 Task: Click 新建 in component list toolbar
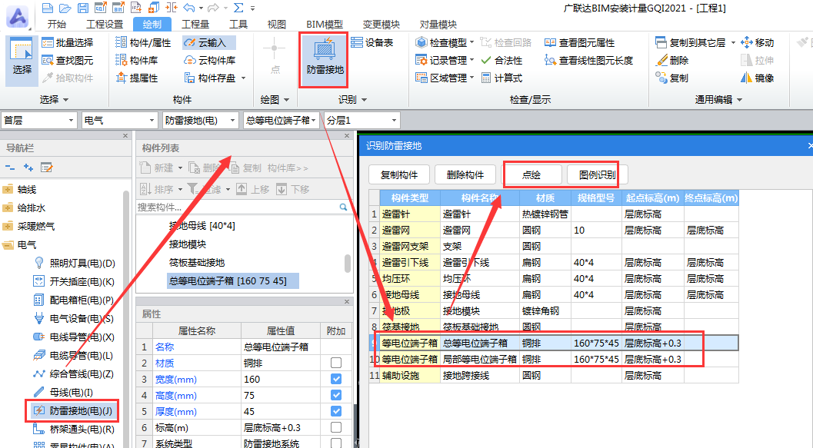(162, 168)
